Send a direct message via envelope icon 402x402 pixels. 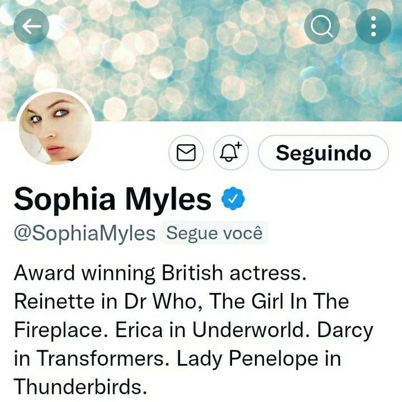click(x=186, y=153)
